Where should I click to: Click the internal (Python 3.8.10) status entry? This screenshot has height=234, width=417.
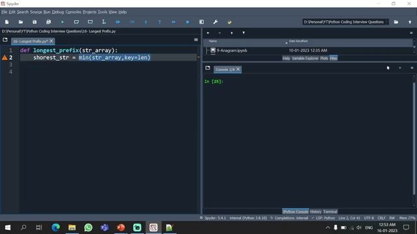tap(248, 218)
